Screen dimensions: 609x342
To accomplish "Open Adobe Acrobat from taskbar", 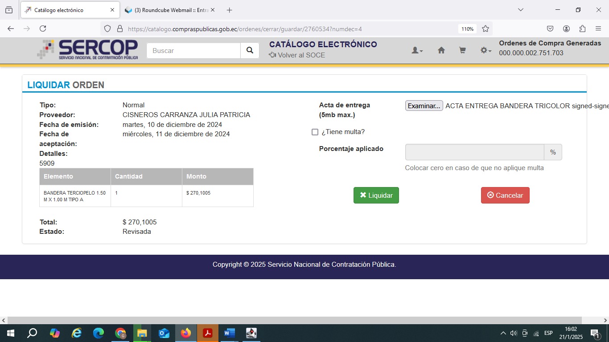I will pyautogui.click(x=208, y=333).
